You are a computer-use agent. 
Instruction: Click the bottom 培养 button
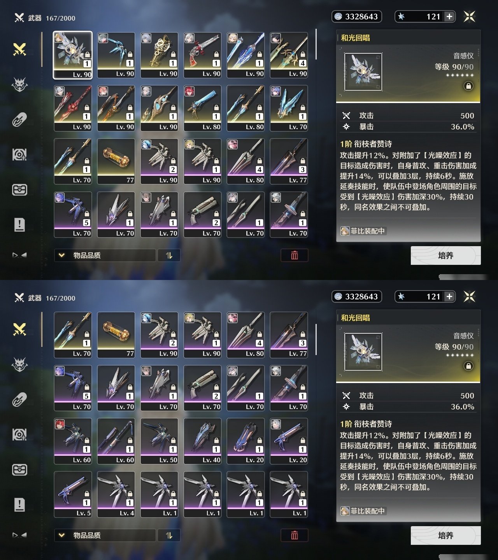click(x=445, y=535)
